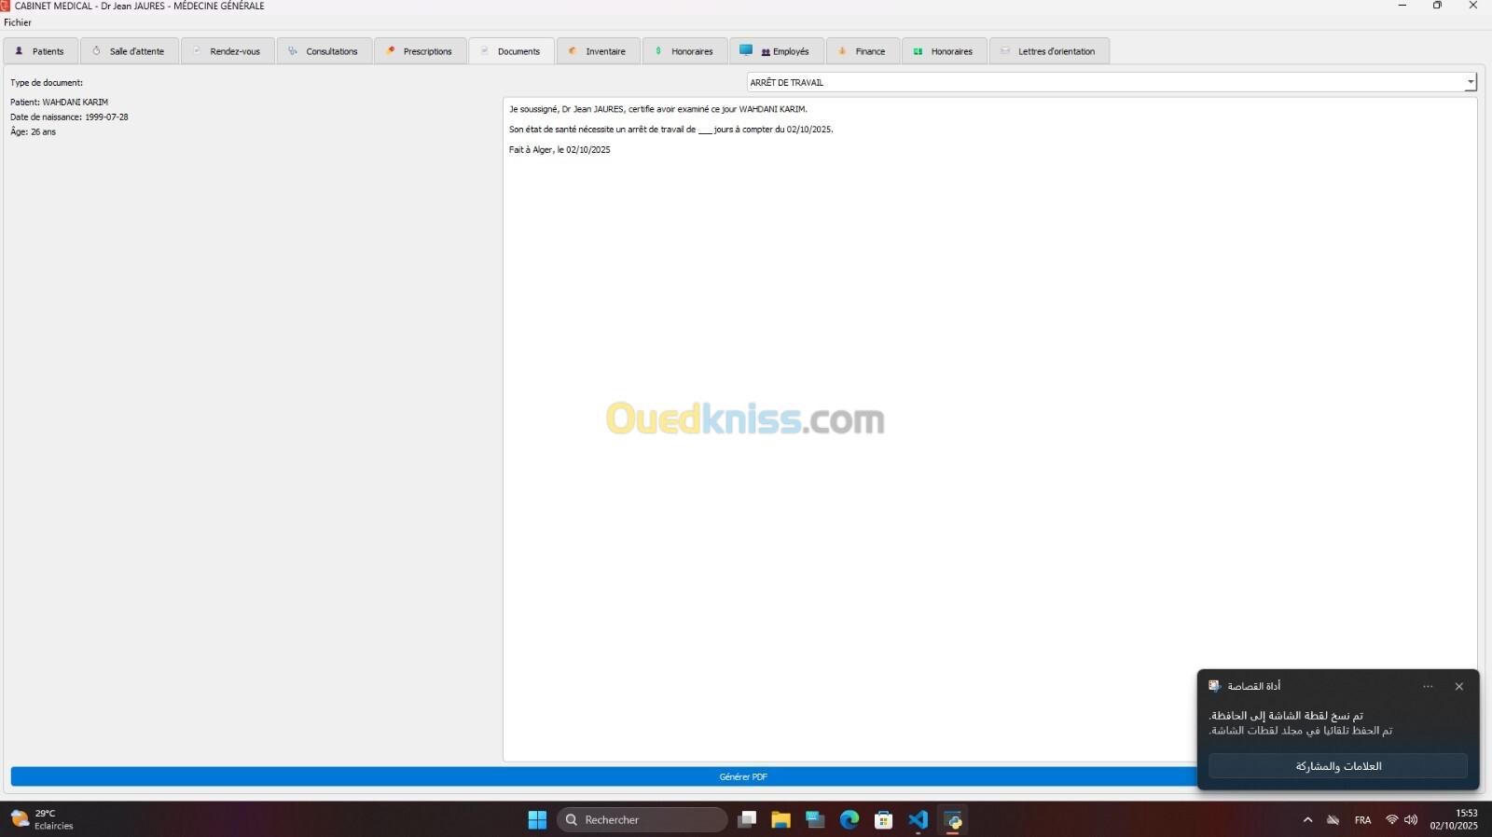Open Microsoft Store from the taskbar
Image resolution: width=1492 pixels, height=837 pixels.
(884, 820)
